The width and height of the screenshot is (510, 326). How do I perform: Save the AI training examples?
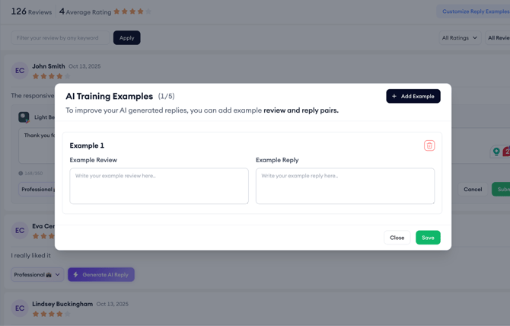[428, 238]
